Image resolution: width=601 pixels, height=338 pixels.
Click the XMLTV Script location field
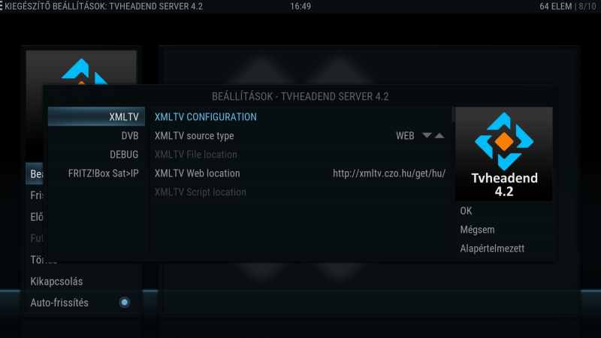click(x=300, y=192)
